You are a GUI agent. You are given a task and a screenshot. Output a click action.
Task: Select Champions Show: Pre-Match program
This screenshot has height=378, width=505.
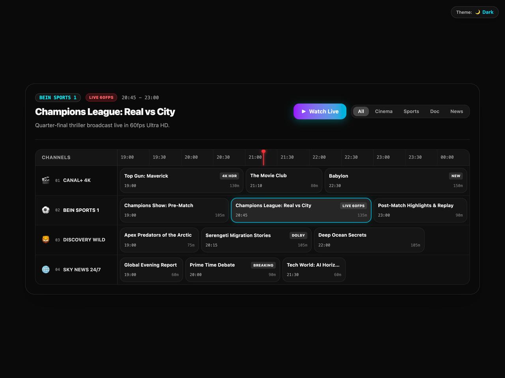click(174, 210)
